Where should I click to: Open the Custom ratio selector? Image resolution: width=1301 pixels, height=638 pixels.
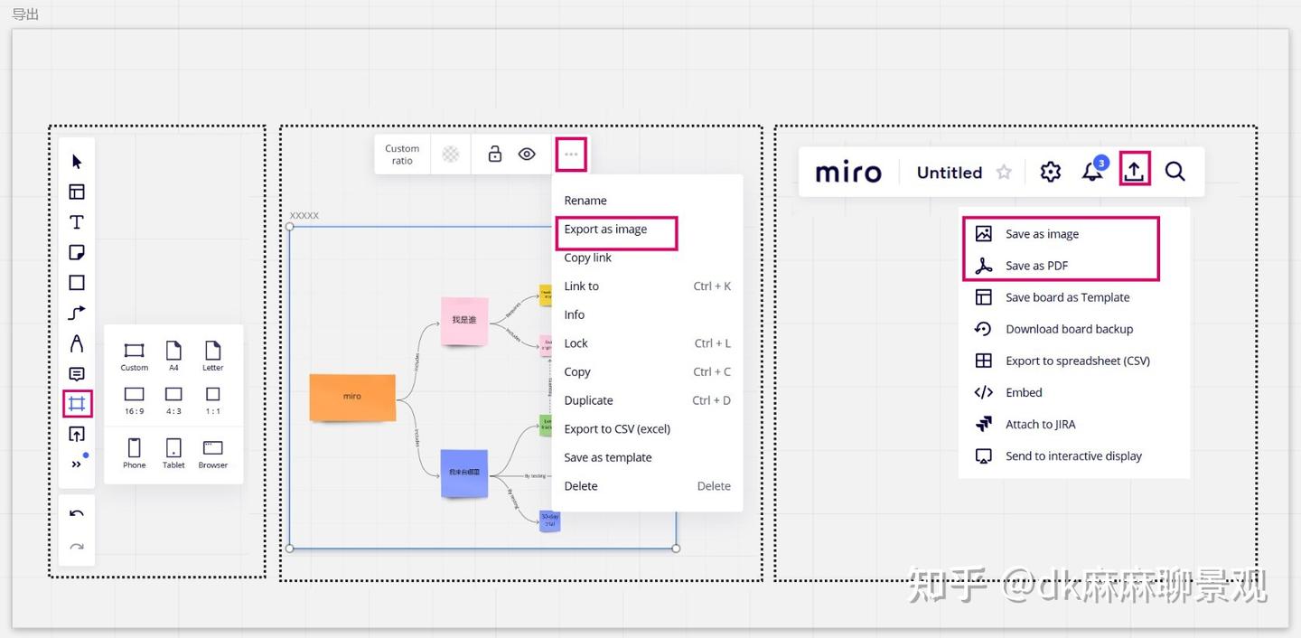click(401, 154)
